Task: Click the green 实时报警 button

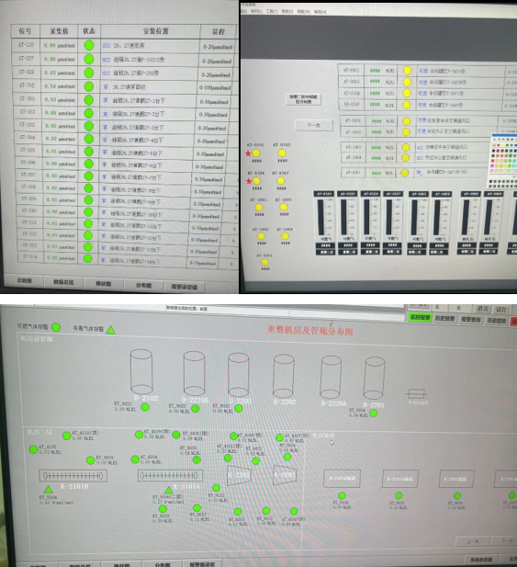Action: tap(420, 317)
